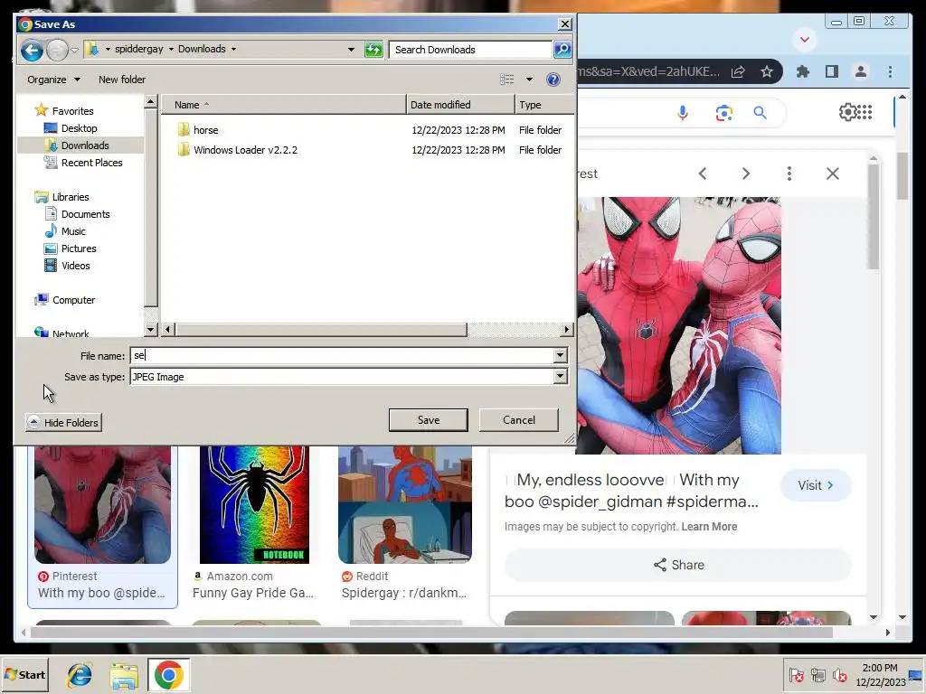Open the volume tray icon
The height and width of the screenshot is (694, 926).
point(839,675)
